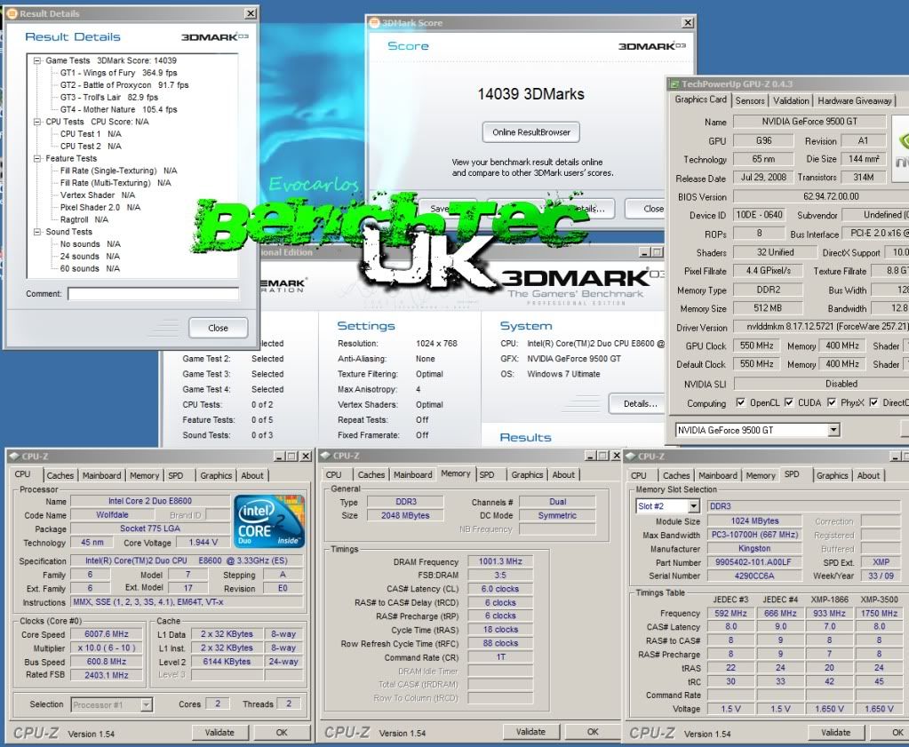Screen dimensions: 909x747
Task: Open Graphics tab in left CPU-Z window
Action: click(216, 475)
